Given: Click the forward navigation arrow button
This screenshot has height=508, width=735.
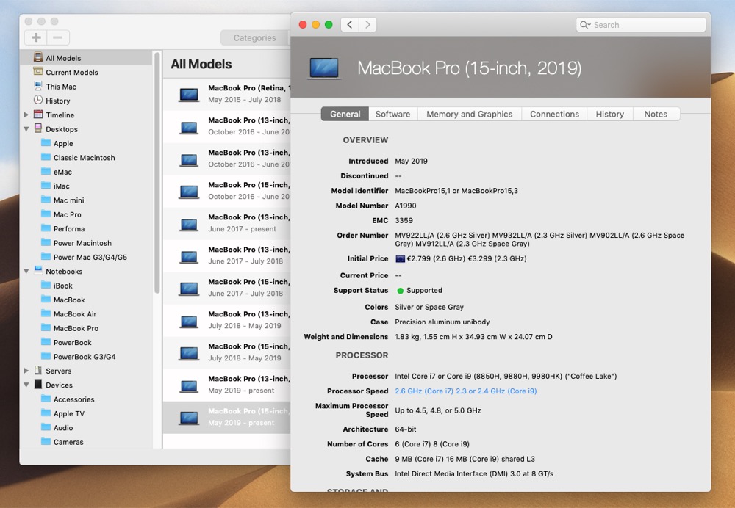Looking at the screenshot, I should coord(368,25).
